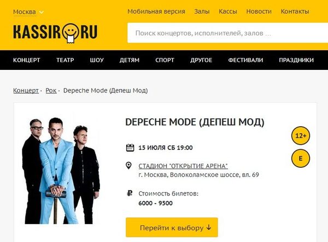Click the E ticket badge
The height and width of the screenshot is (242, 328).
(x=300, y=158)
